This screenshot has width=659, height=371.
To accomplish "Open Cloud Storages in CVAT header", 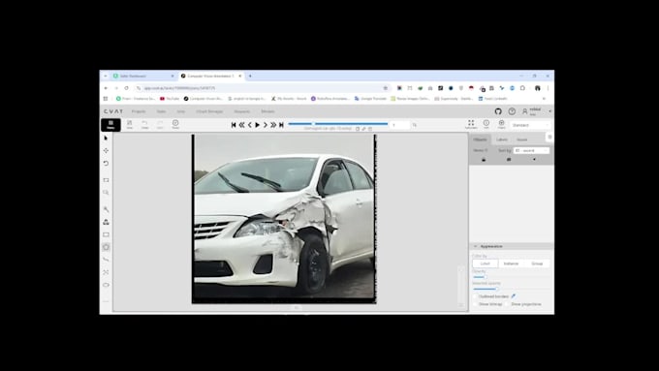I will point(209,111).
